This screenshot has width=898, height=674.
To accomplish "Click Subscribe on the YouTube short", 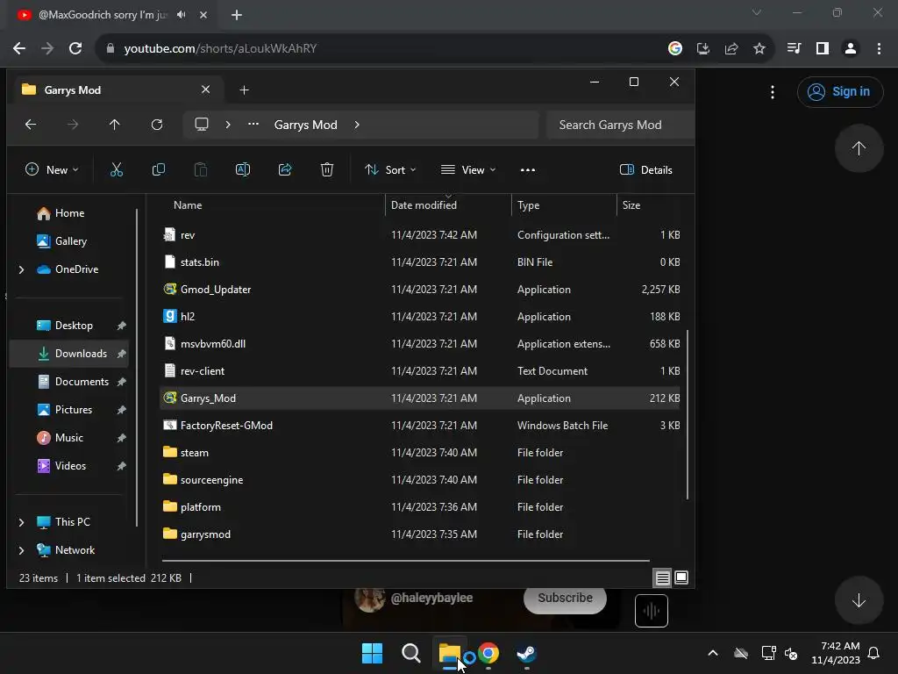I will tap(565, 598).
